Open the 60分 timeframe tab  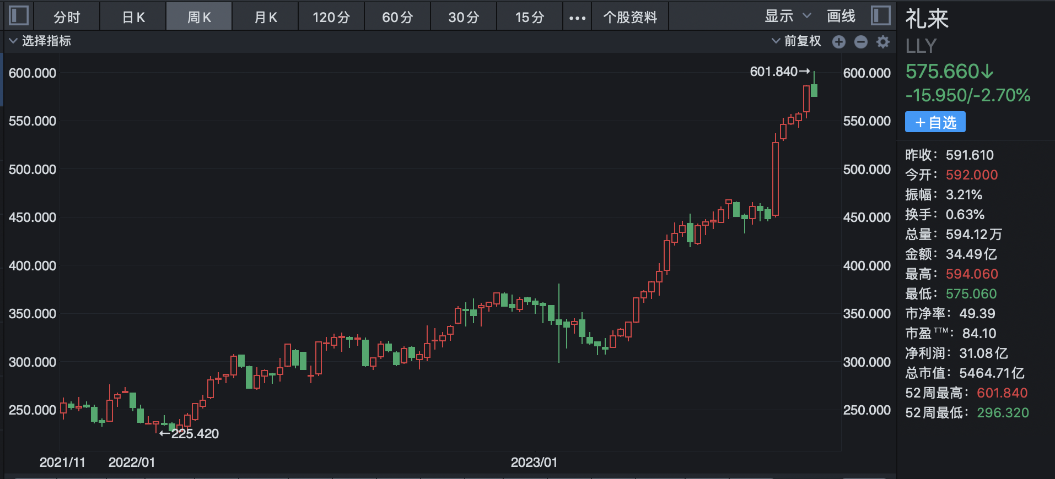[397, 17]
